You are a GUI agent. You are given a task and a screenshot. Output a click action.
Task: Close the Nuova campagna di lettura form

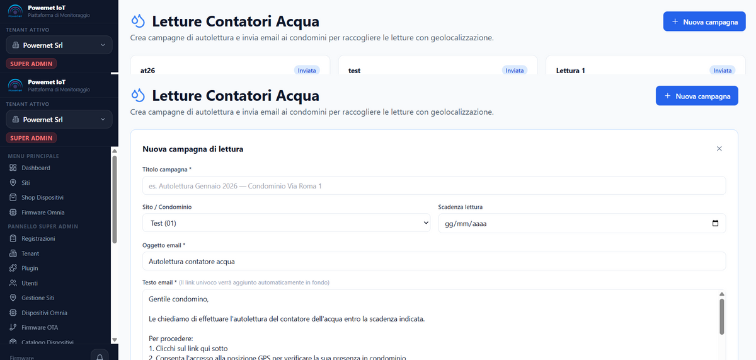click(719, 149)
